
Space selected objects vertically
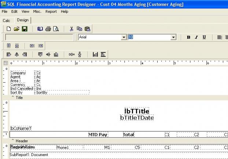(x=80, y=54)
